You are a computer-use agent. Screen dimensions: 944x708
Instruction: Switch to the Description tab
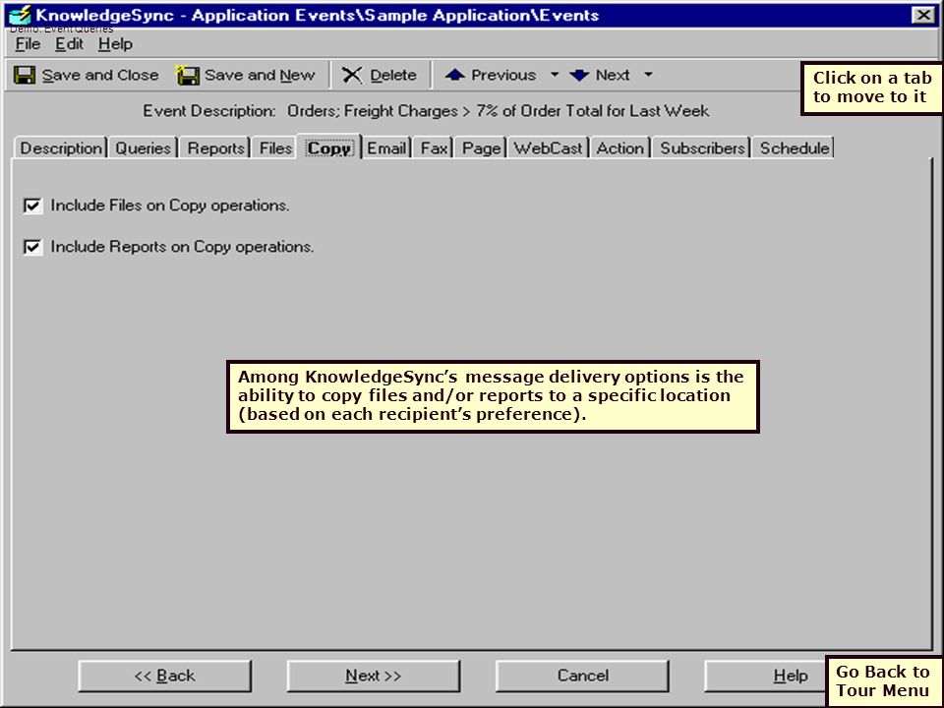point(61,148)
